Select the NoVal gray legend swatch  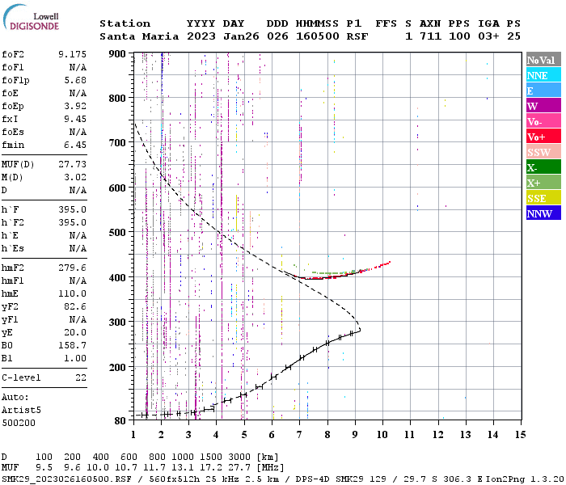(x=543, y=60)
